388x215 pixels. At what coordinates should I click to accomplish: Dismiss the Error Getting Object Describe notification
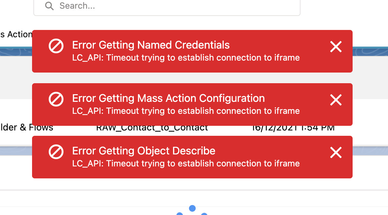[336, 152]
